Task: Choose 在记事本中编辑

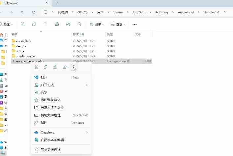Action: [61, 140]
